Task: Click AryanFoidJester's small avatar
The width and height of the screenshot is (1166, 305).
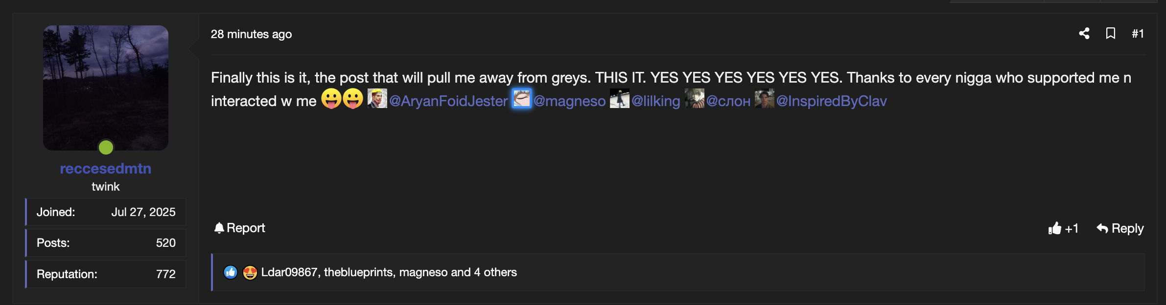Action: [x=377, y=99]
